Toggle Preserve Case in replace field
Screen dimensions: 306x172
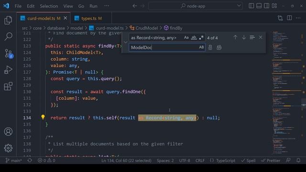201,47
